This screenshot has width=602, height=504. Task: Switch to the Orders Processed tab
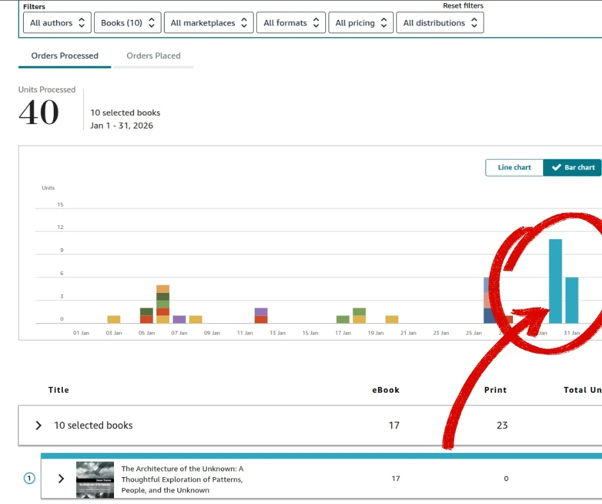click(x=65, y=56)
